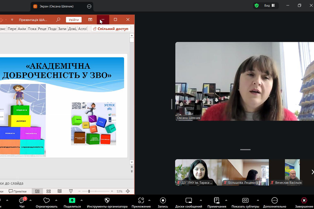The width and height of the screenshot is (314, 209).
Task: Click the search magnifier in PowerPoint title bar
Action: click(x=58, y=20)
